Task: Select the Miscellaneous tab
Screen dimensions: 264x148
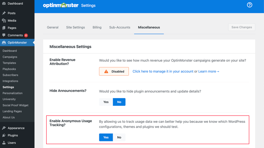Action: coord(149,28)
